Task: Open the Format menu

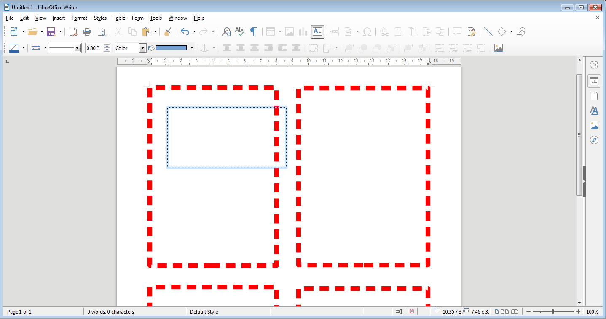Action: point(79,18)
